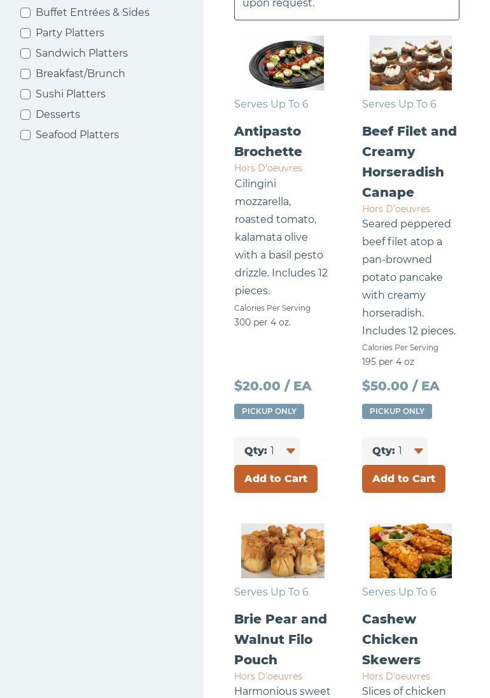The image size is (490, 698).
Task: Add Antipasto Brochette to cart
Action: tap(276, 479)
